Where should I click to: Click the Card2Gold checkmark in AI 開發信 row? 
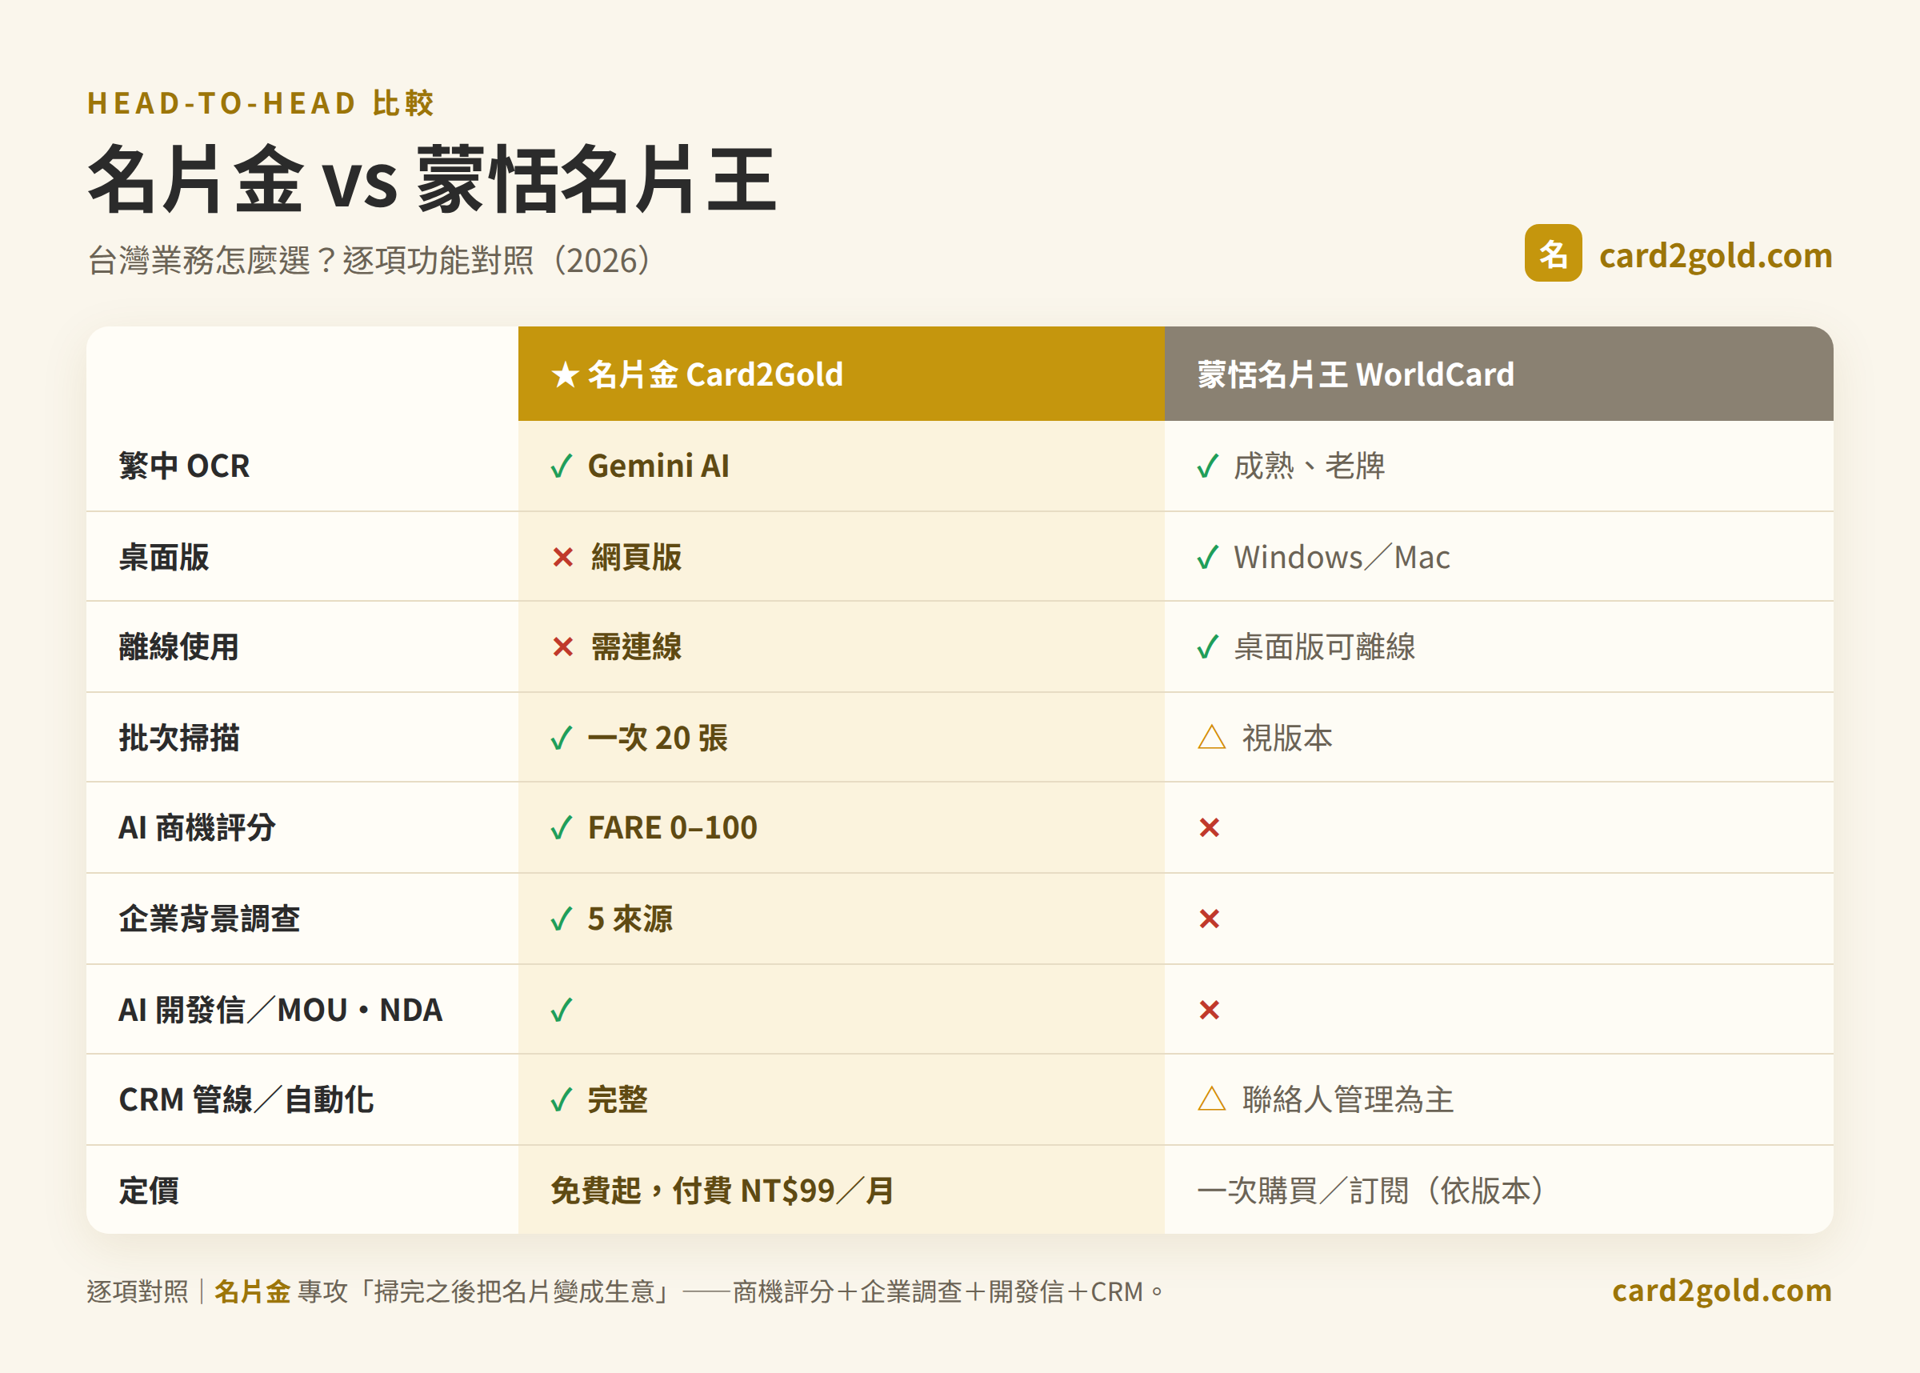click(x=562, y=1010)
